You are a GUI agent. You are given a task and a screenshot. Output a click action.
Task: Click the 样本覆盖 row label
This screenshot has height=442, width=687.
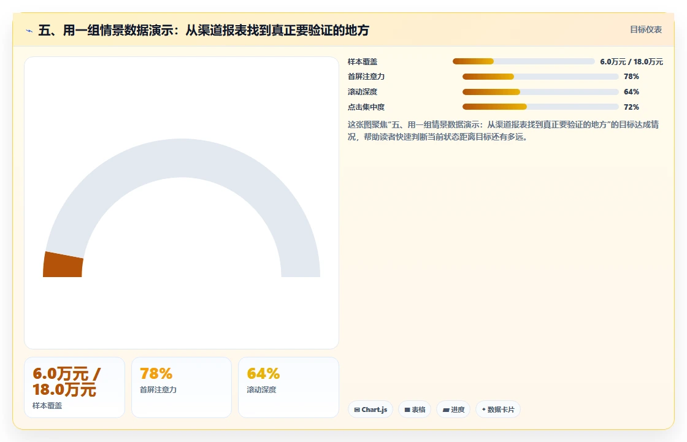363,62
